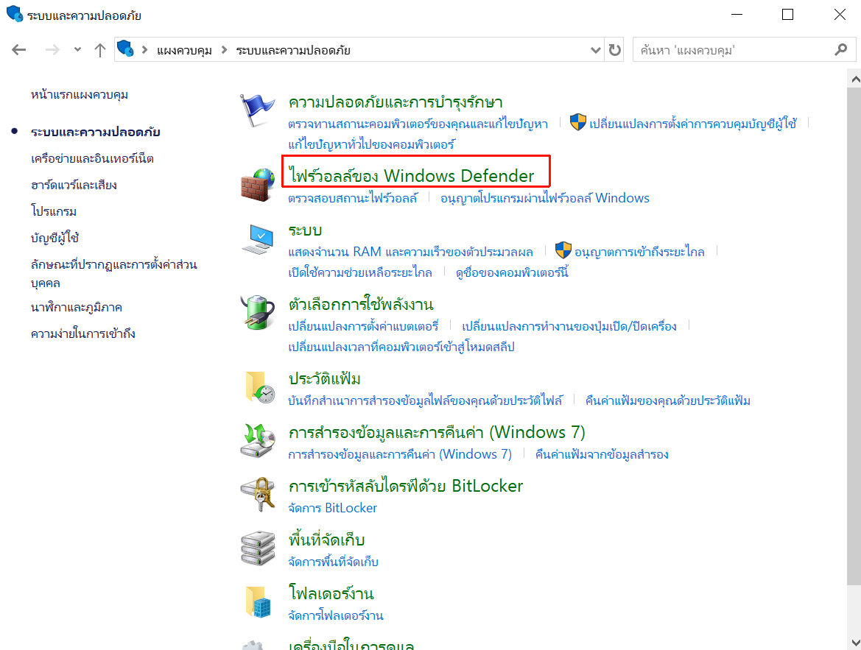
Task: Click the vertical scrollbar down arrow
Action: [x=854, y=641]
